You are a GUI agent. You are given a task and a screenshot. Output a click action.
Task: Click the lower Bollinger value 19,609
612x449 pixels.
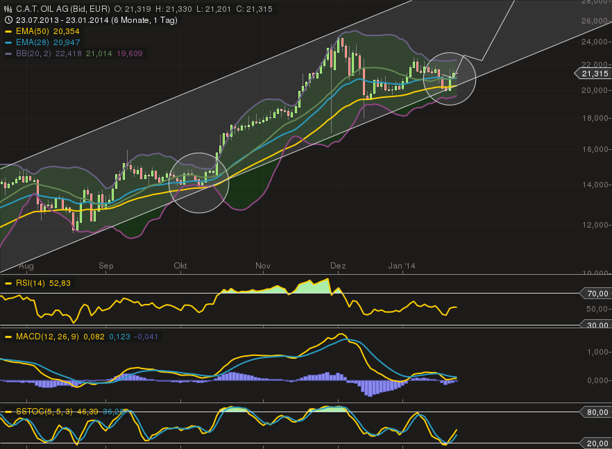click(x=130, y=53)
